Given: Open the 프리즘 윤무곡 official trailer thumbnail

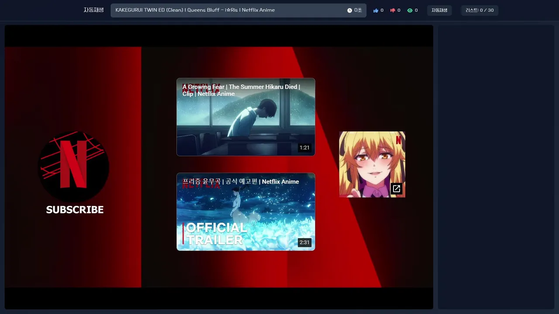Looking at the screenshot, I should [x=245, y=212].
